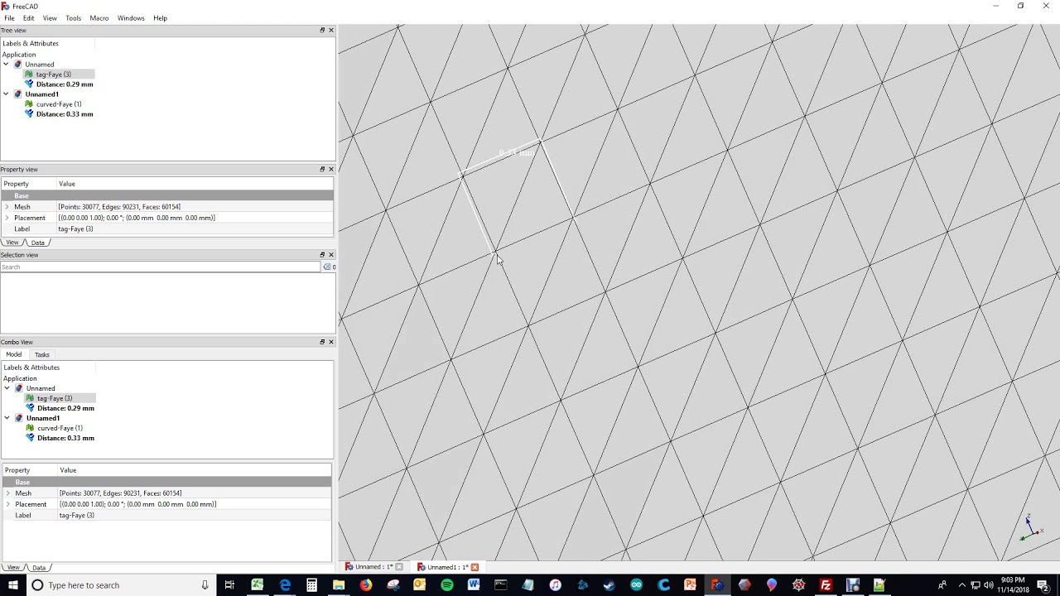The image size is (1060, 596).
Task: Close the Combo View panel
Action: click(x=331, y=342)
